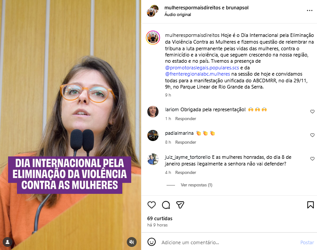
Task: Like lariom's comment
Action: pyautogui.click(x=313, y=111)
